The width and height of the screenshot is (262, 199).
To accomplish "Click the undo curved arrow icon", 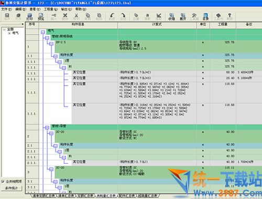I will coord(112,17).
